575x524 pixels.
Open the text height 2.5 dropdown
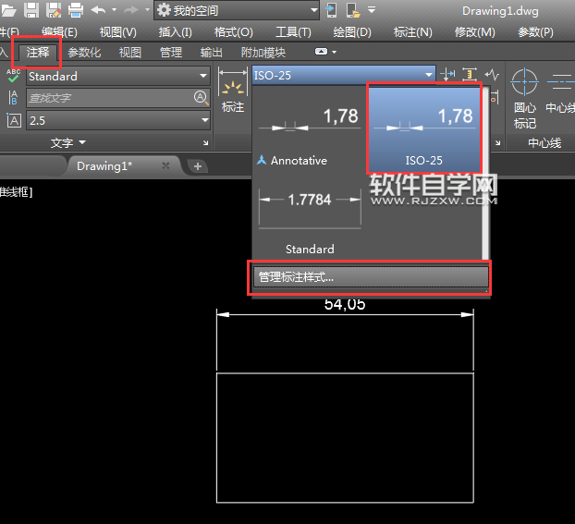coord(118,120)
